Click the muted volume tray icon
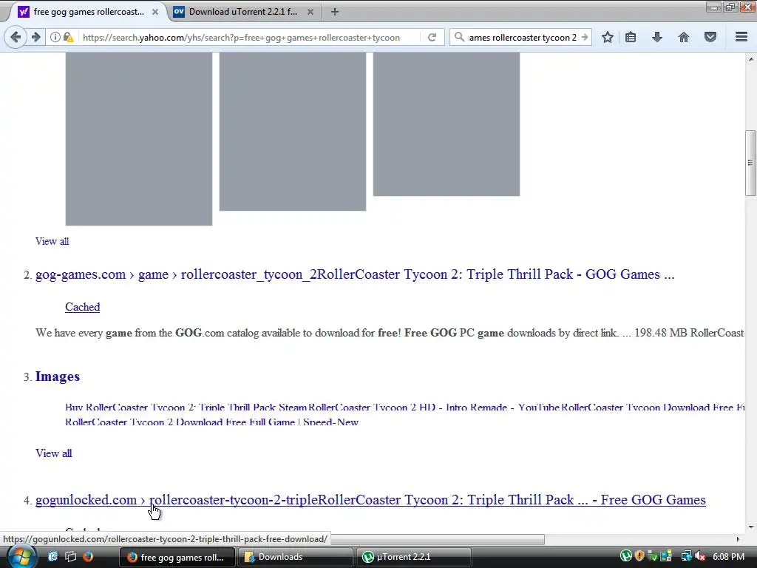Screen dimensions: 757x568 (700, 556)
